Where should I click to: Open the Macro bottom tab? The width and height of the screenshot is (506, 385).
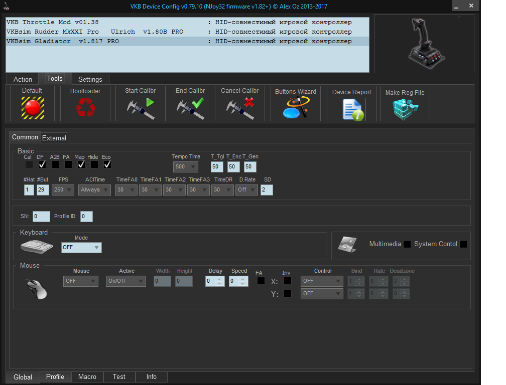click(x=87, y=376)
